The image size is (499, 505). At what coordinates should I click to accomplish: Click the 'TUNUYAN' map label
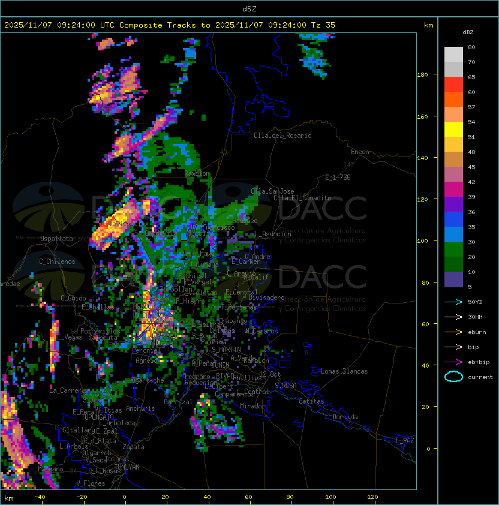(127, 467)
